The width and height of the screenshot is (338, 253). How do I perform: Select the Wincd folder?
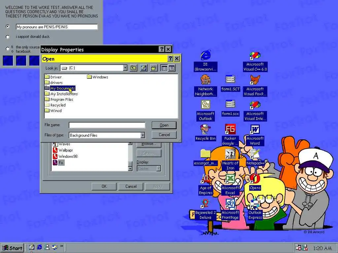click(x=53, y=111)
